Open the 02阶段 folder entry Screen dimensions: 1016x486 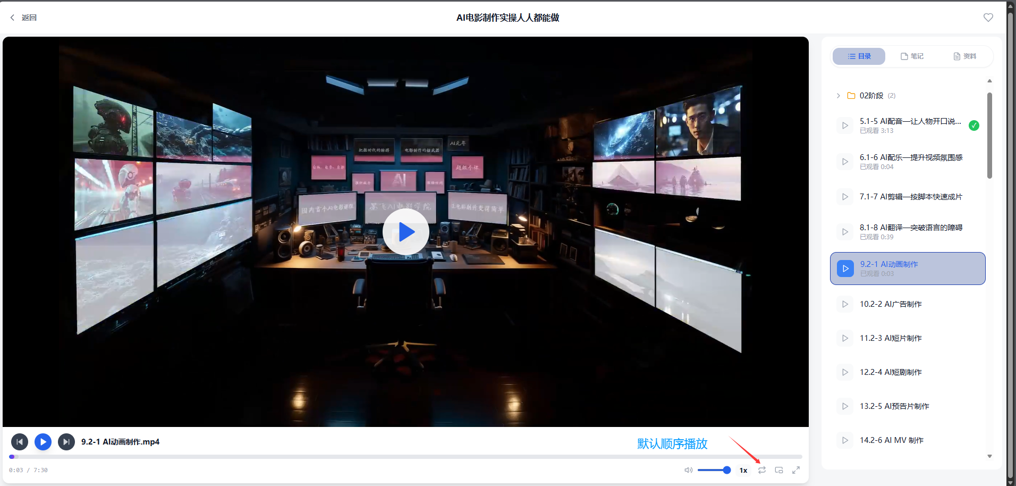871,96
